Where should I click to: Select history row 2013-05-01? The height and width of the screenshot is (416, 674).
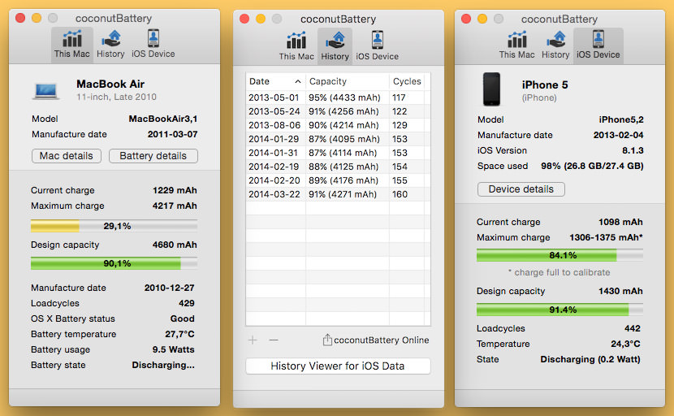(338, 97)
